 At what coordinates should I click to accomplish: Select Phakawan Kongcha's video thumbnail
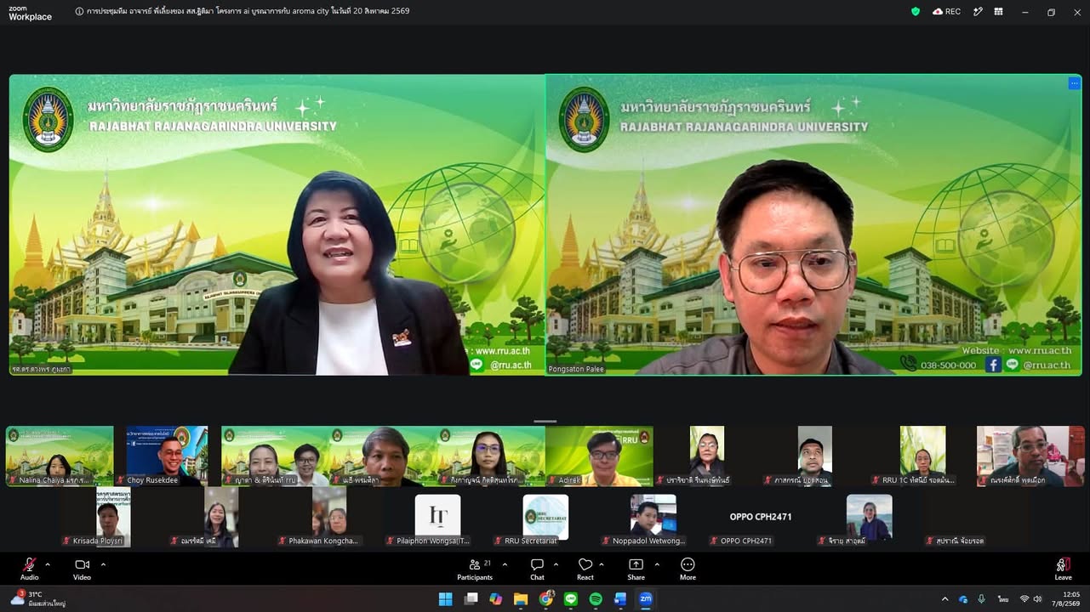(x=329, y=517)
